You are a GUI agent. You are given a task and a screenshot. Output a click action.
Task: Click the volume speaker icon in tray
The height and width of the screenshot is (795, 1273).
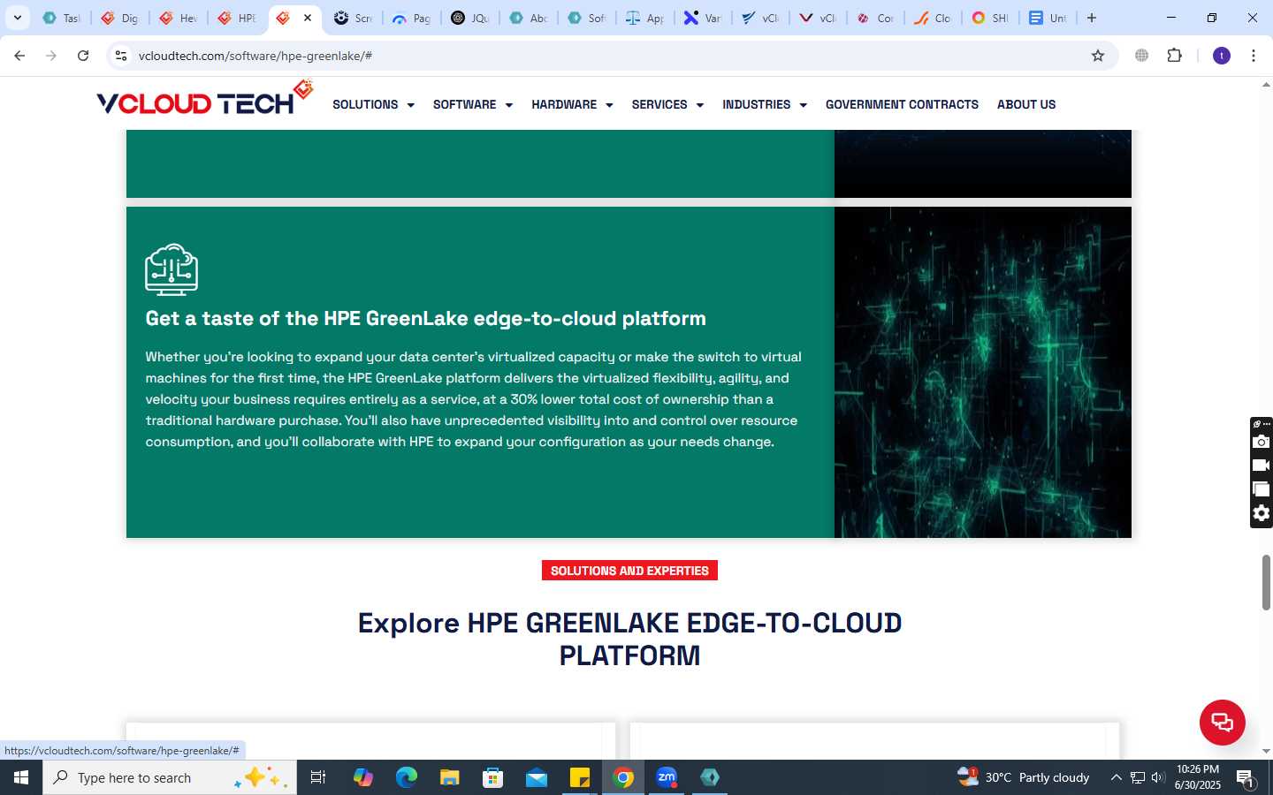[1158, 777]
